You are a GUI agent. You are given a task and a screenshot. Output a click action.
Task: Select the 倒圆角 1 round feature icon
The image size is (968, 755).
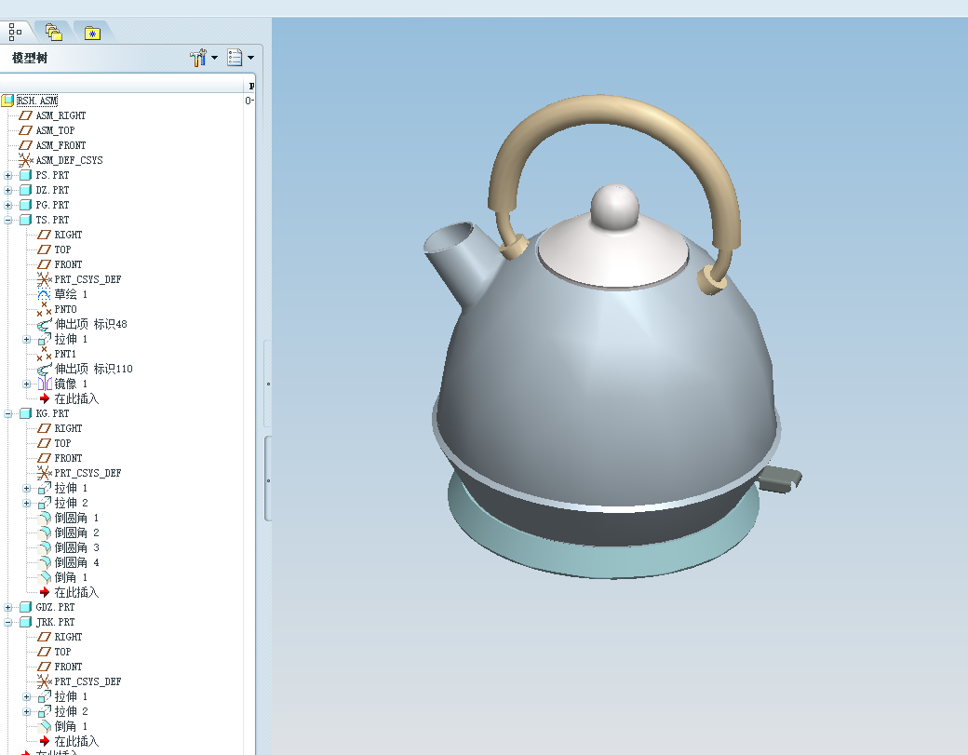(44, 518)
